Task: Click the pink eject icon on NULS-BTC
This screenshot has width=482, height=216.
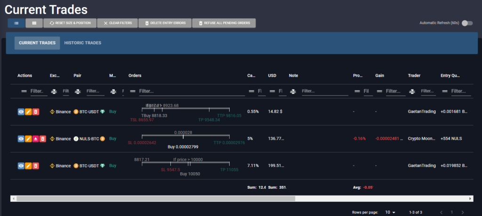Action: pyautogui.click(x=36, y=139)
